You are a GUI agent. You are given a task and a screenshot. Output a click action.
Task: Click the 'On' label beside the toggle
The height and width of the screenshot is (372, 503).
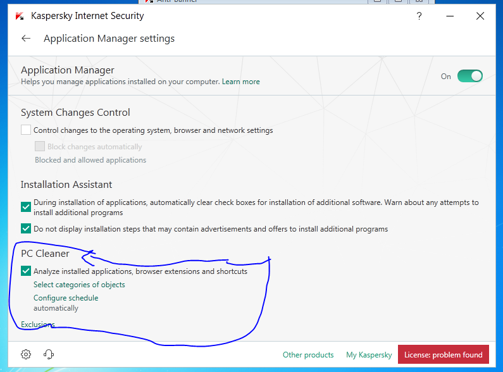point(446,77)
